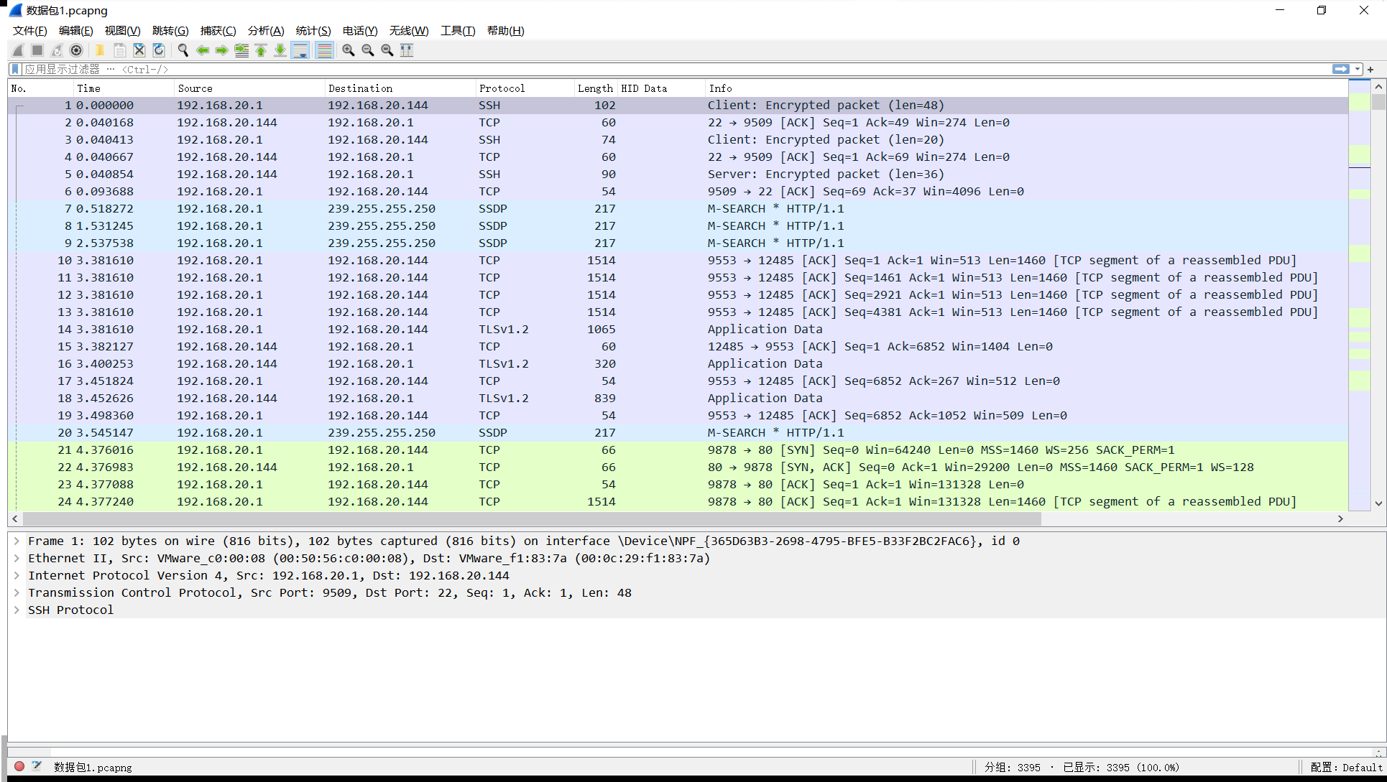The image size is (1387, 782).
Task: Click the open capture file folder icon
Action: tap(100, 50)
